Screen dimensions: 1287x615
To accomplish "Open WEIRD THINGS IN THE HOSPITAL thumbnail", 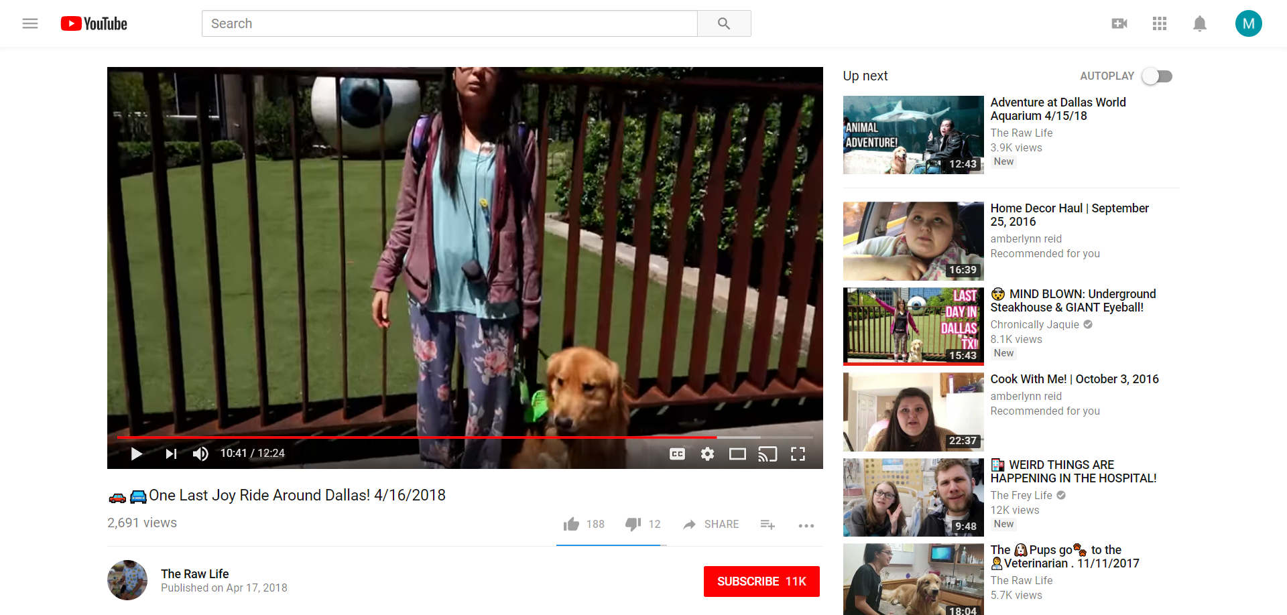I will point(913,497).
